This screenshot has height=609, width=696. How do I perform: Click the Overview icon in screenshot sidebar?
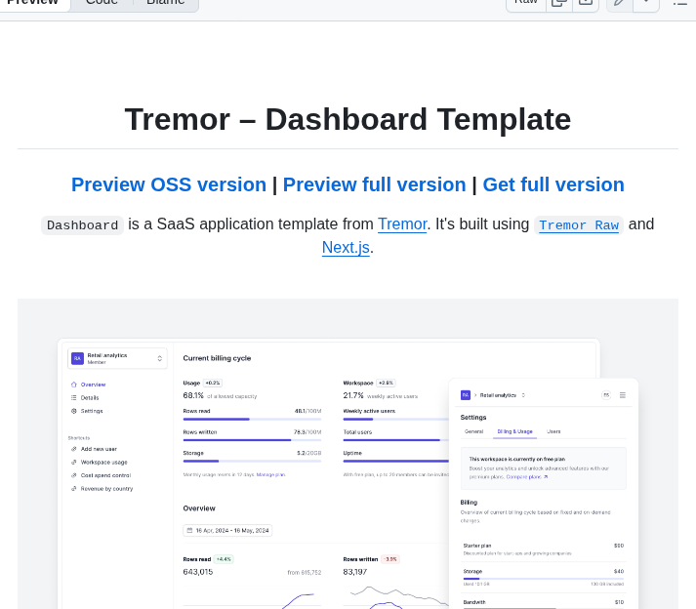73,385
